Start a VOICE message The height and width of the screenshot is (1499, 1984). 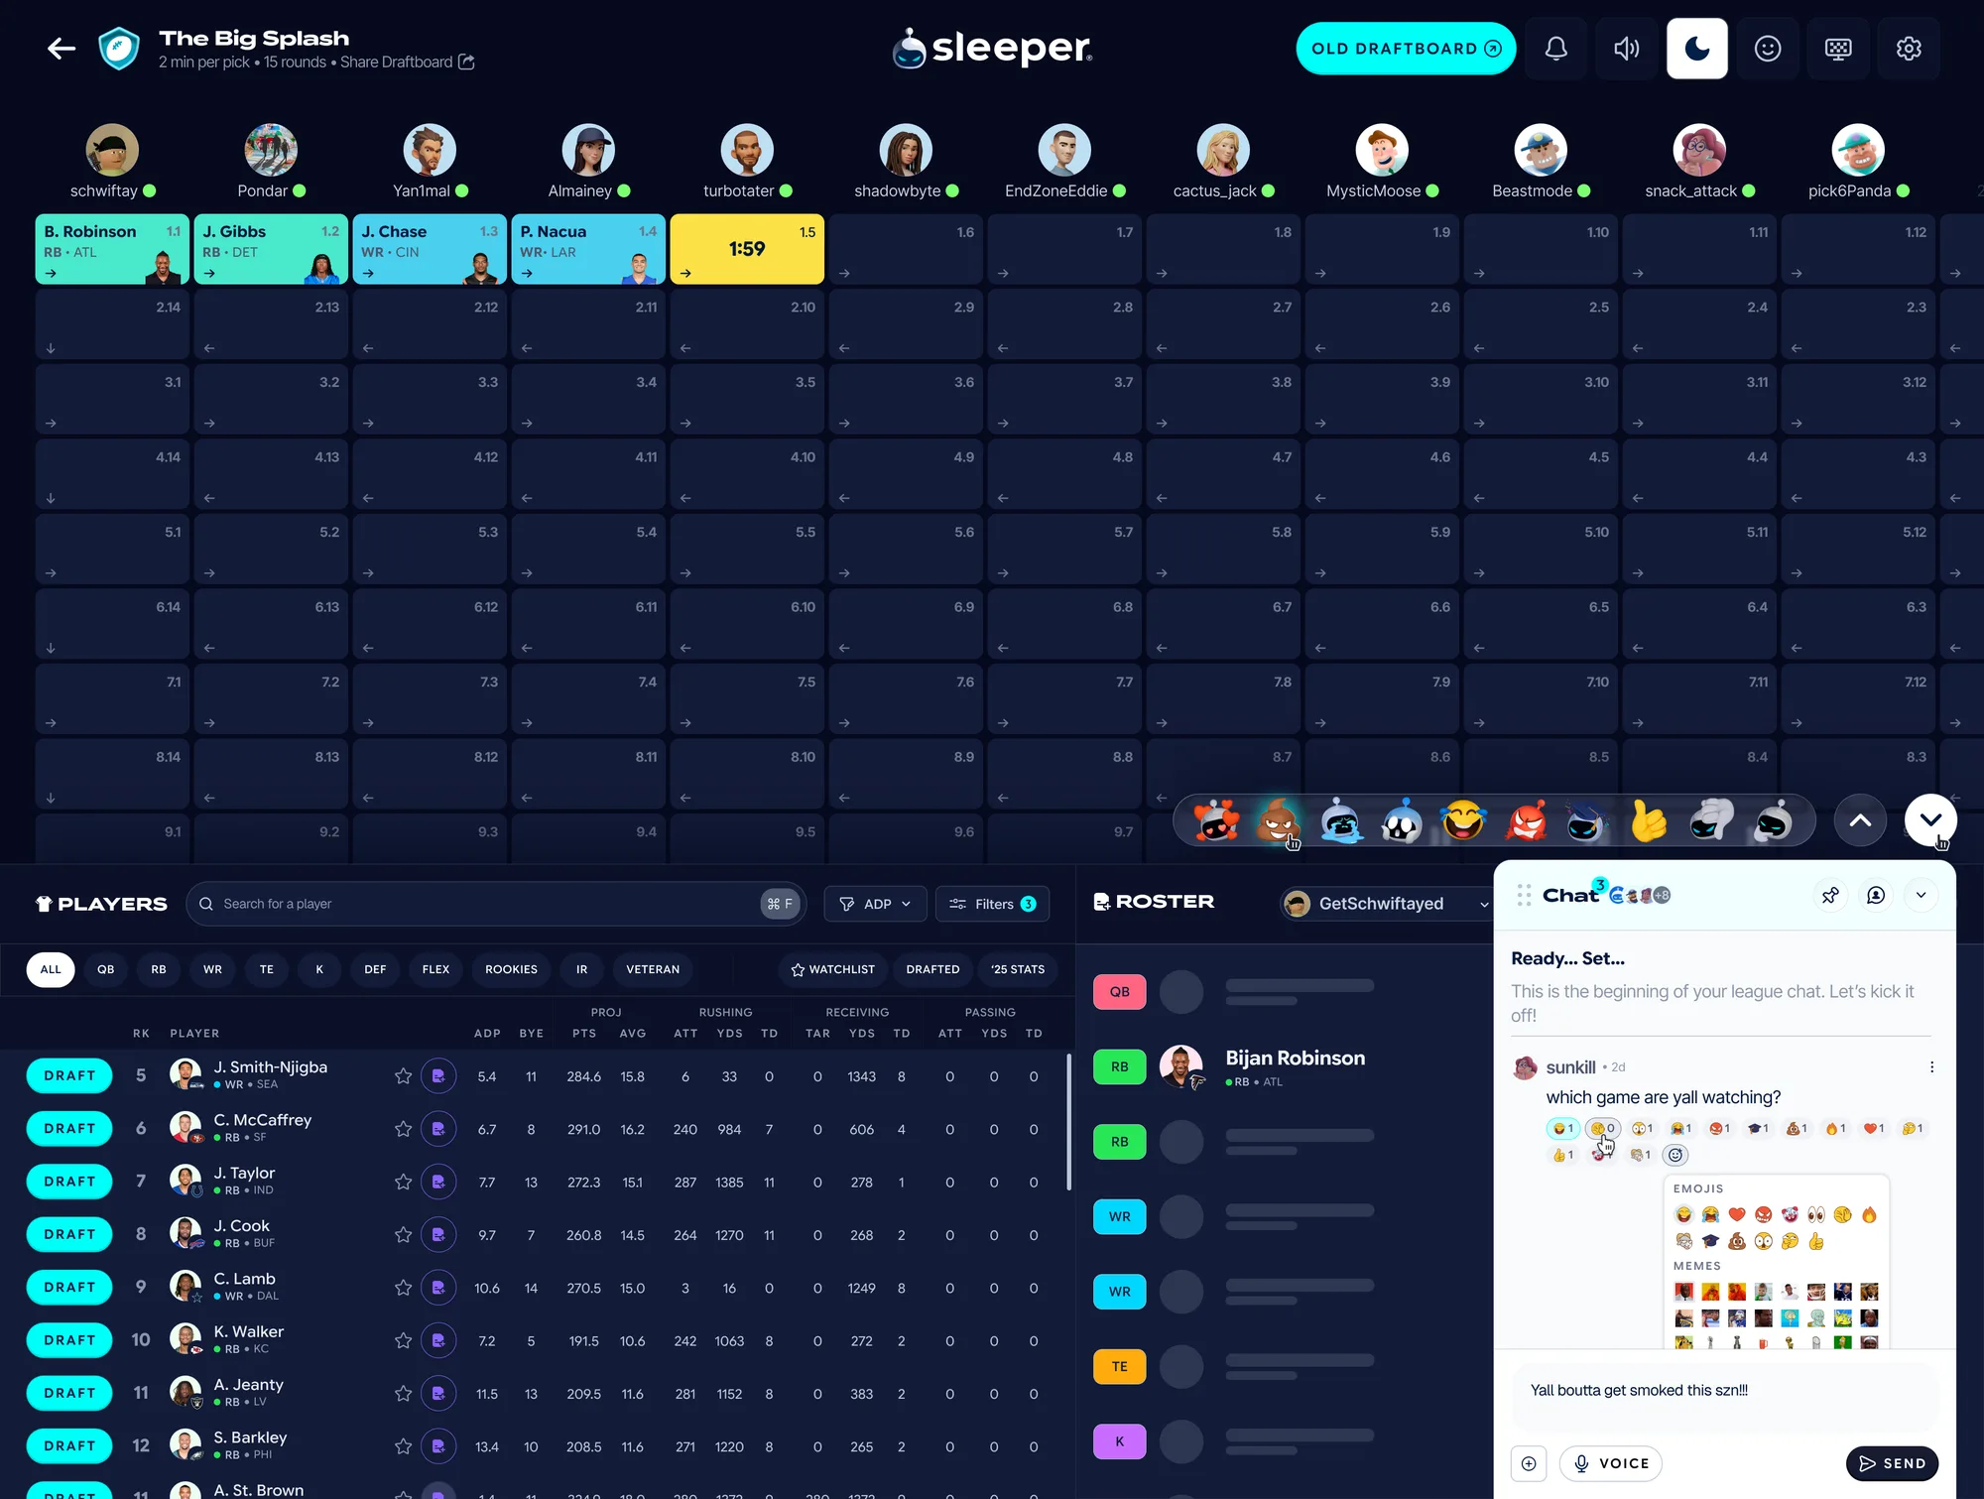[1611, 1463]
